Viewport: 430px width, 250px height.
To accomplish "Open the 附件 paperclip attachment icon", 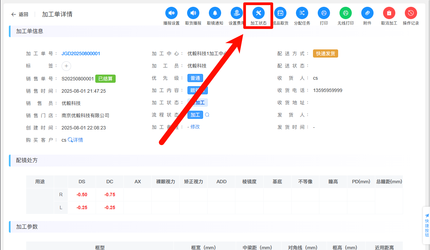I will 367,13.
